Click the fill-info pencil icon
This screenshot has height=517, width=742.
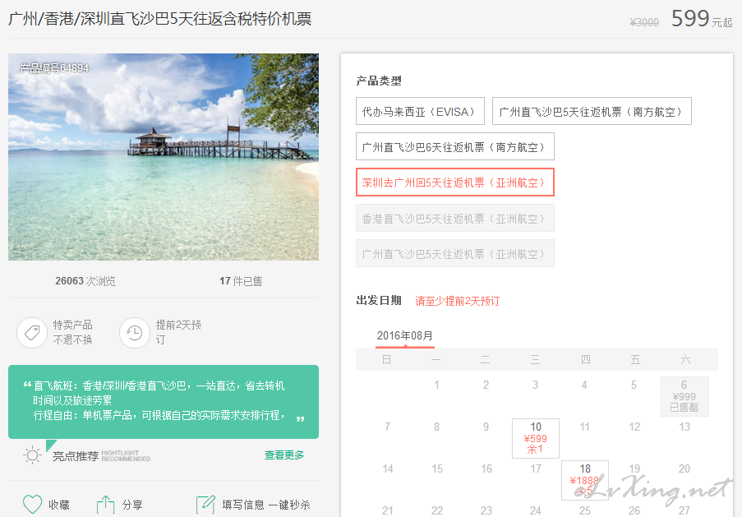205,504
